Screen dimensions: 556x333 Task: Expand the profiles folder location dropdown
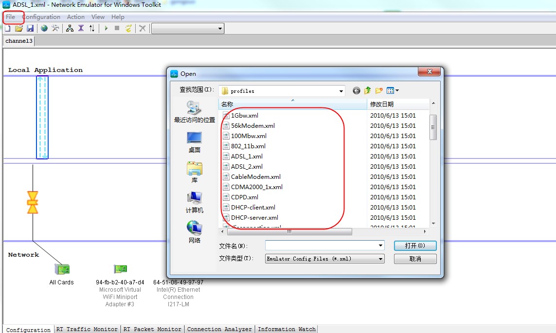pyautogui.click(x=341, y=90)
